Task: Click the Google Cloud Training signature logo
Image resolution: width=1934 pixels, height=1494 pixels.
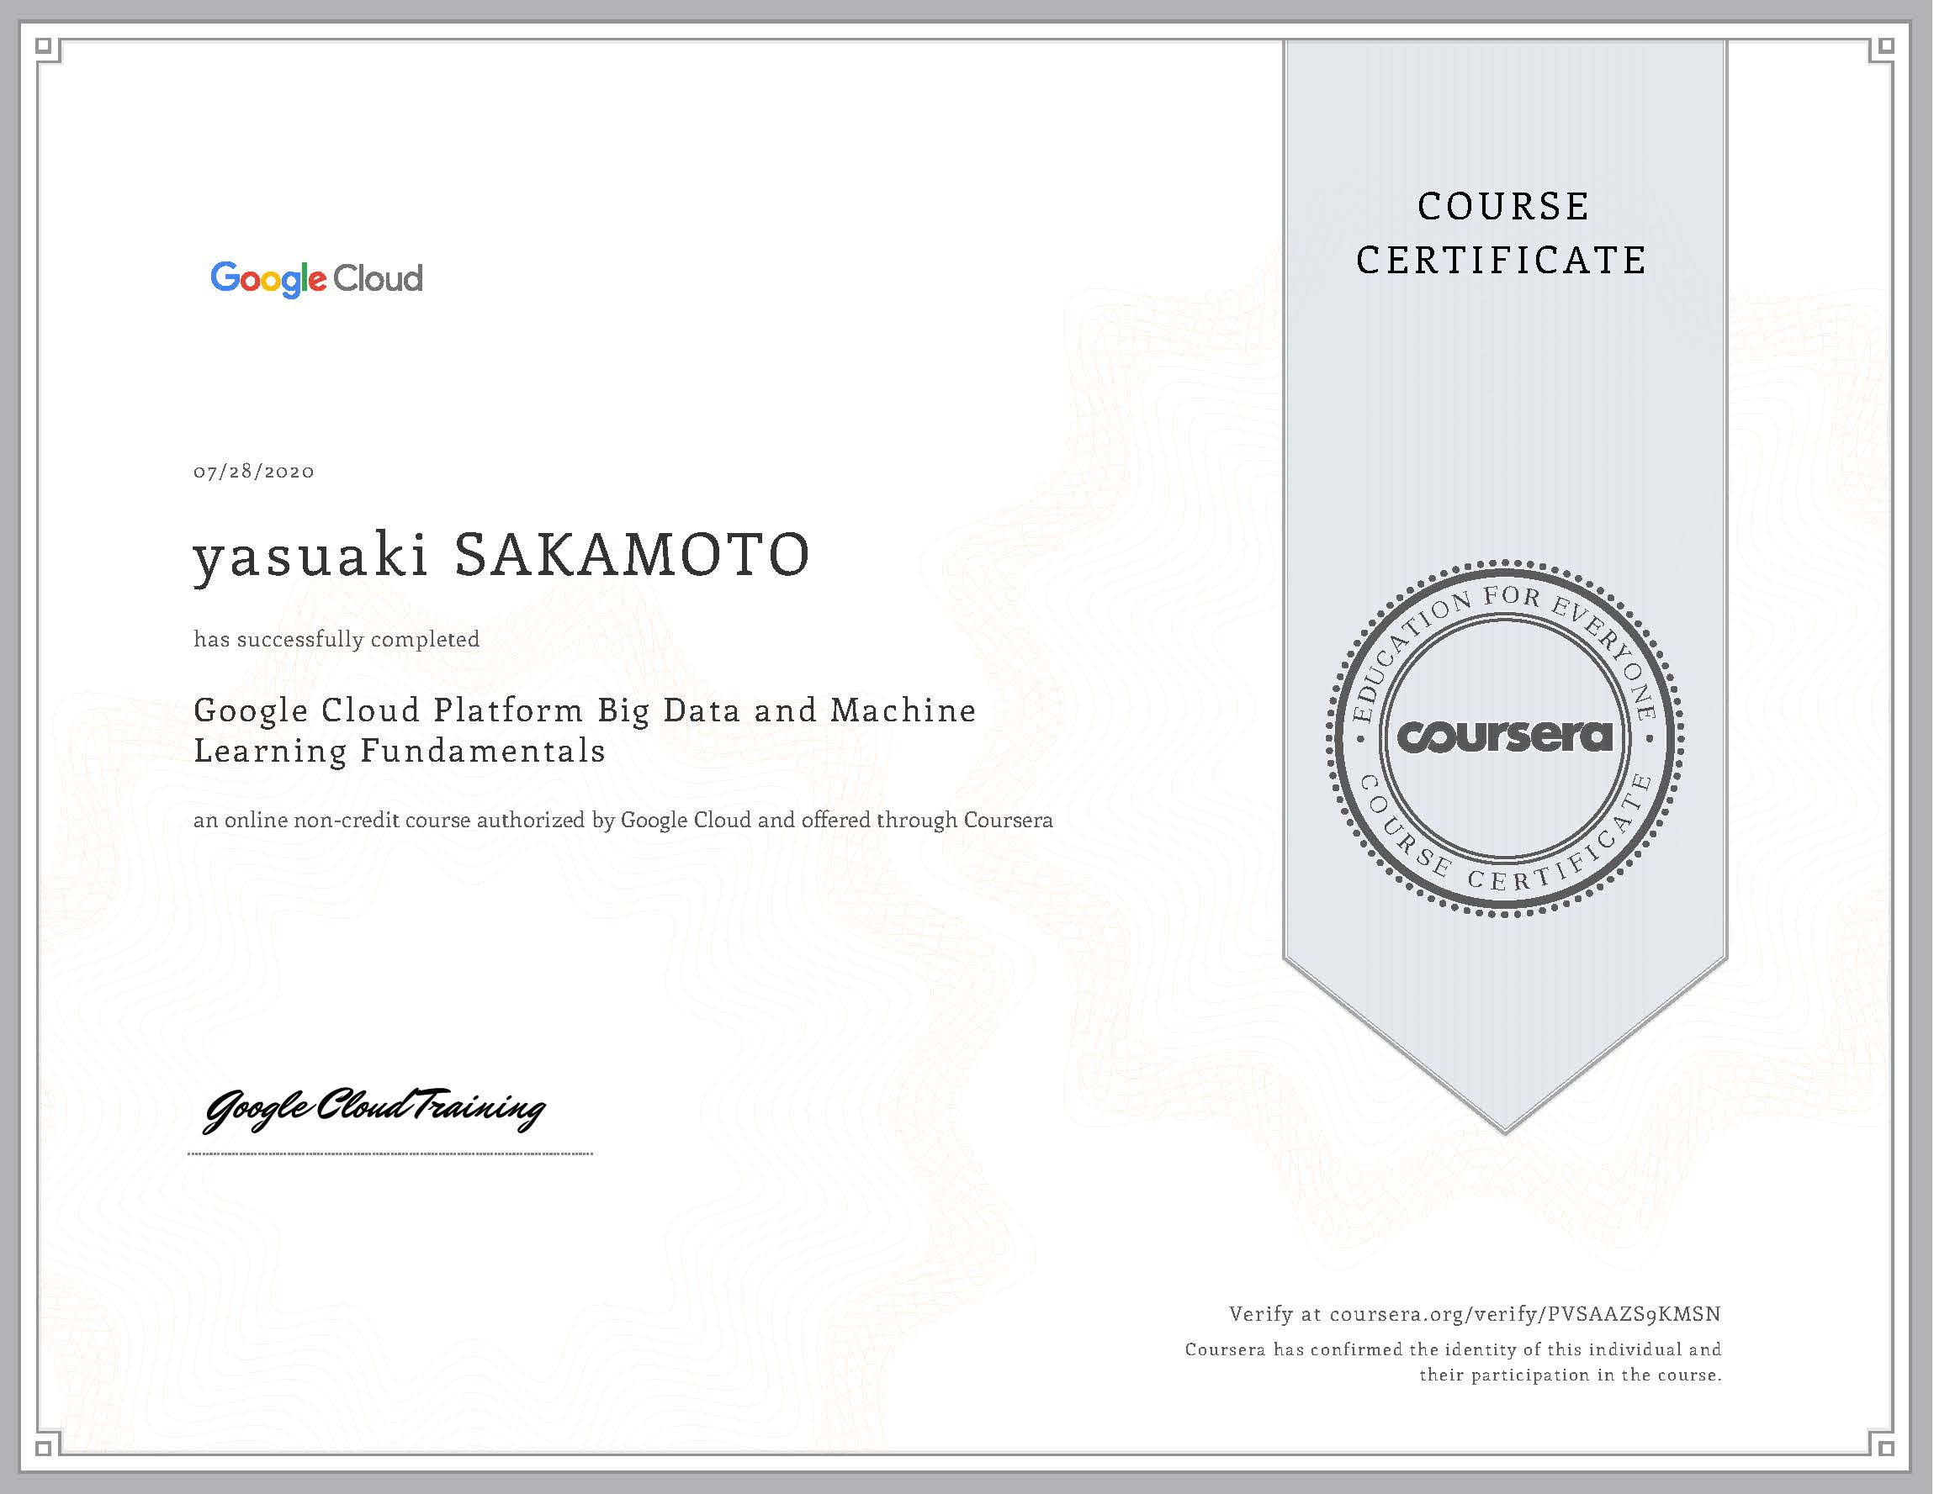Action: [x=375, y=1108]
